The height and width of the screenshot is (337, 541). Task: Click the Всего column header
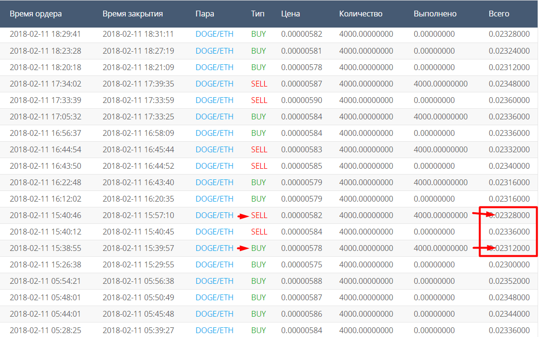click(x=499, y=14)
